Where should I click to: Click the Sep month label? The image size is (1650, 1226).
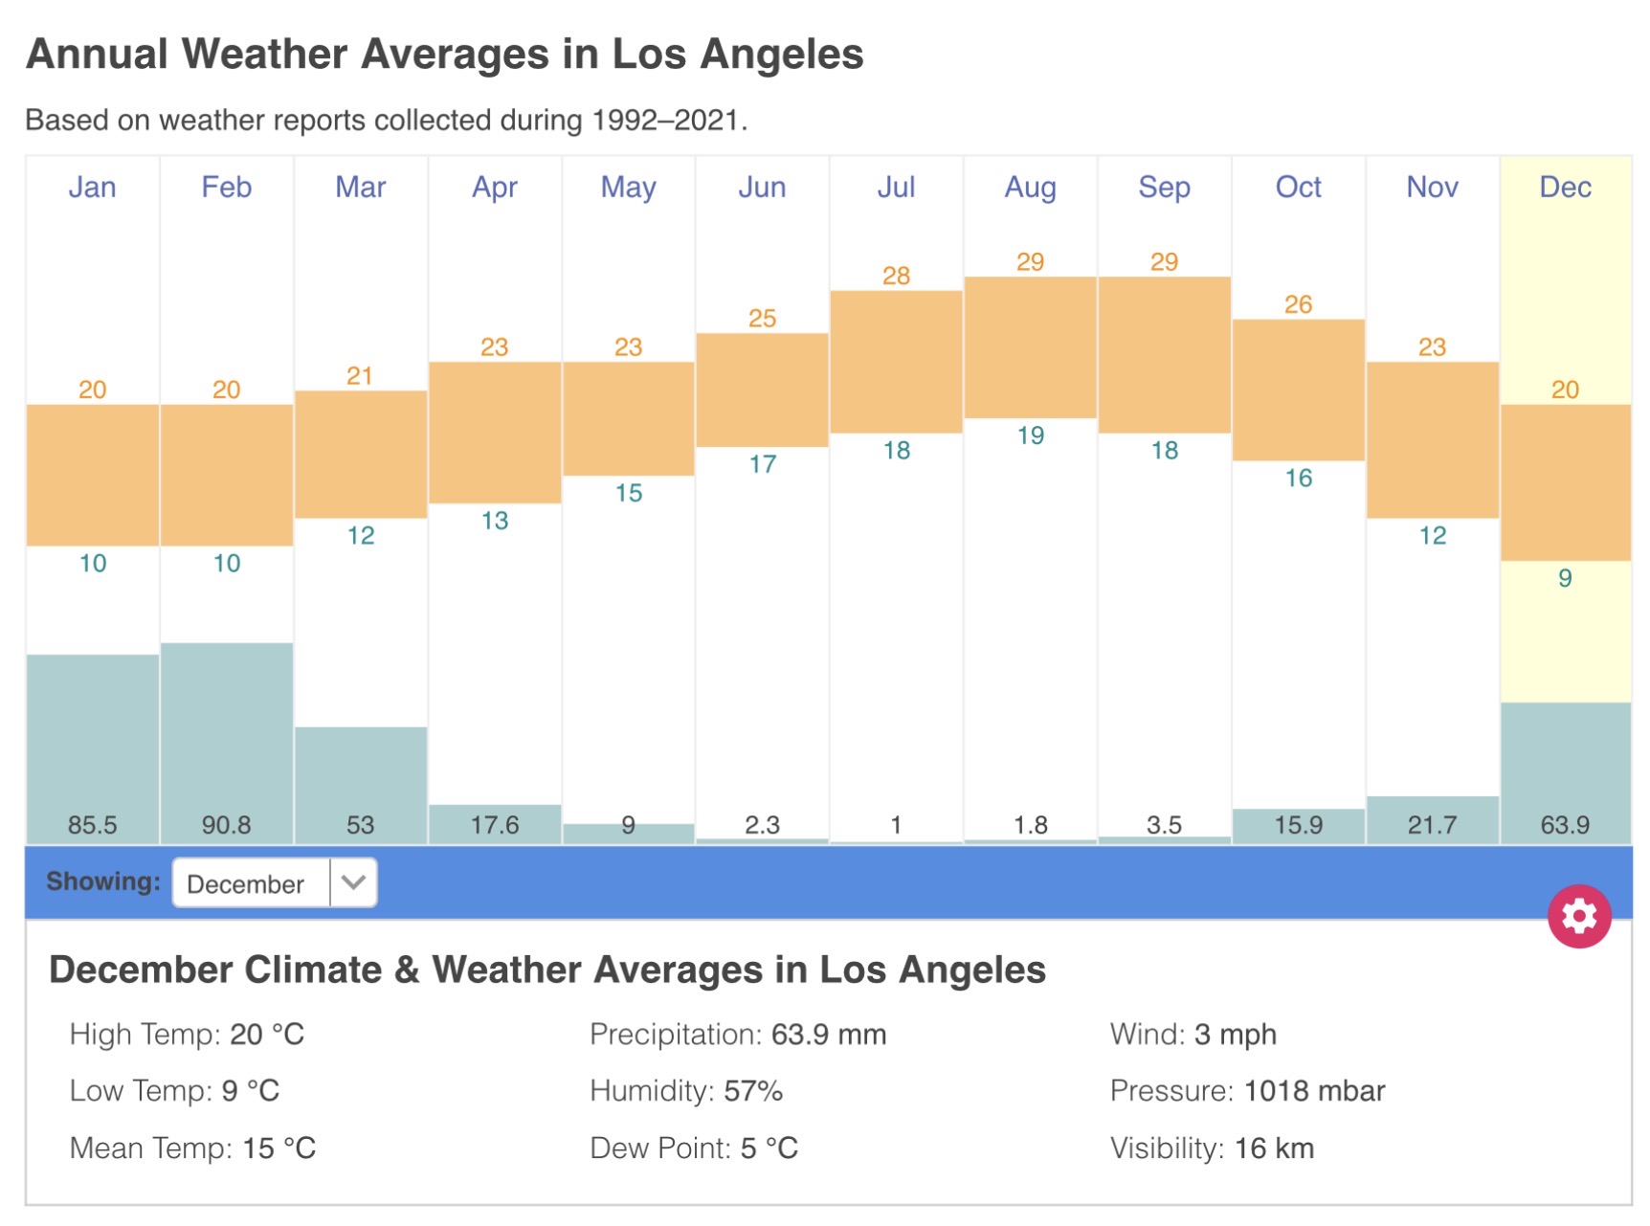1164,187
